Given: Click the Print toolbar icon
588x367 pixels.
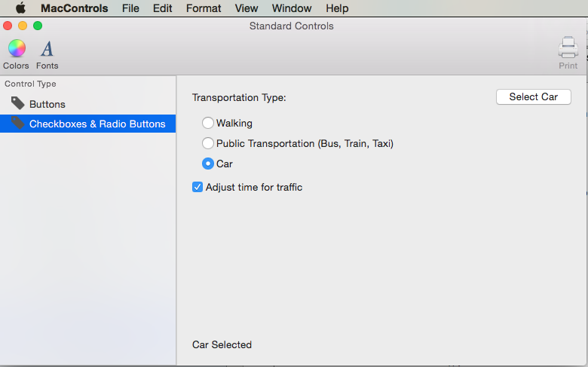Looking at the screenshot, I should pos(568,50).
